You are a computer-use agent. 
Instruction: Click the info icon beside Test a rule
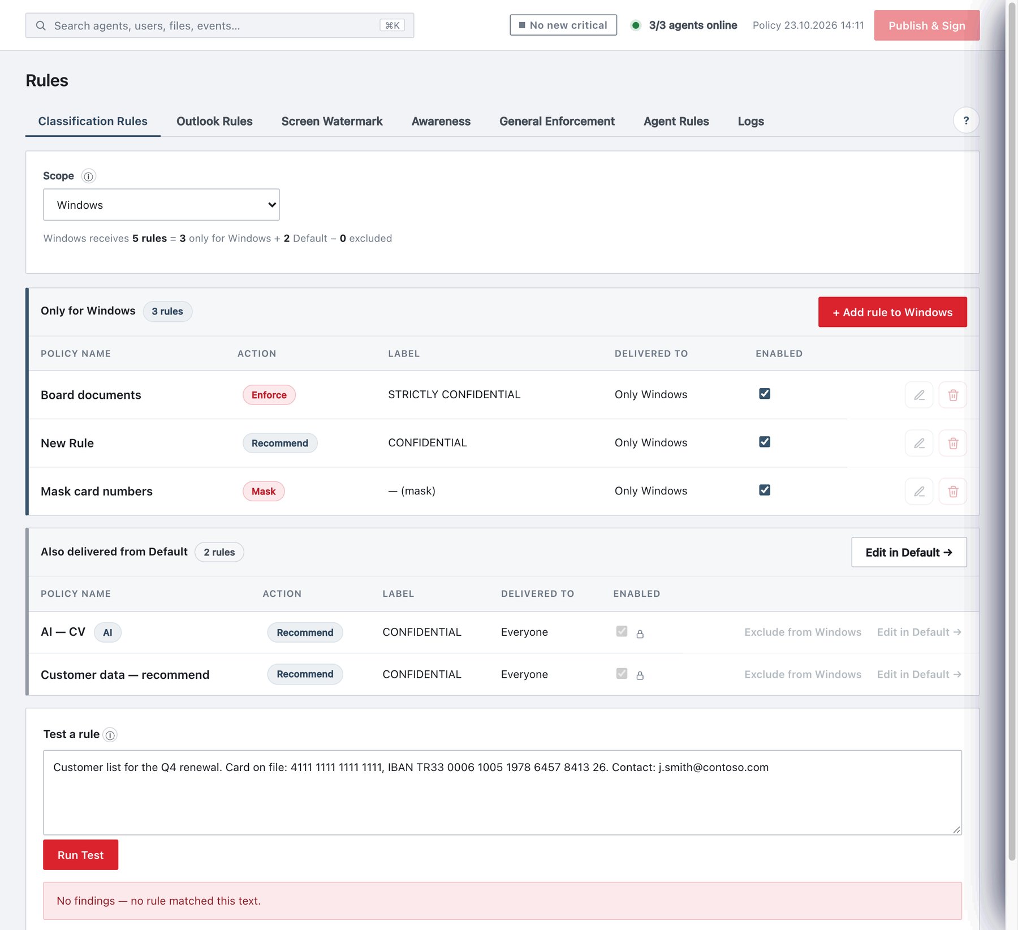110,735
